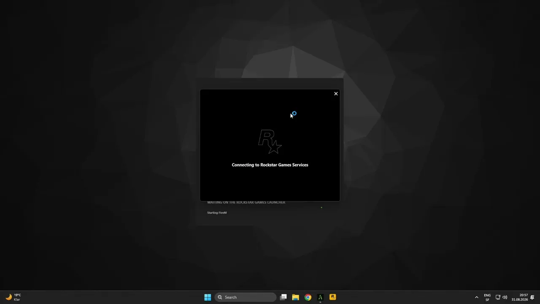Viewport: 540px width, 304px height.
Task: Select the FiveM taskbar icon
Action: point(320,297)
